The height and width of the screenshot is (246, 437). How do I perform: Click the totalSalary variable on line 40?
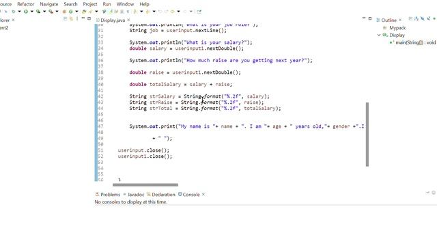pyautogui.click(x=165, y=84)
